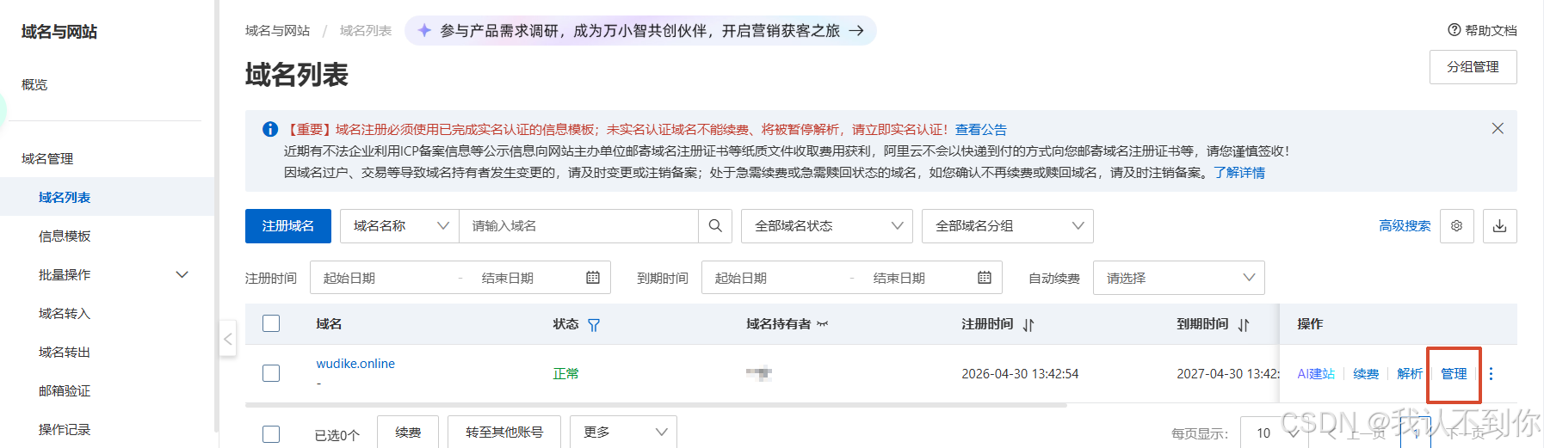
Task: Sort by expiration time
Action: 1244,325
